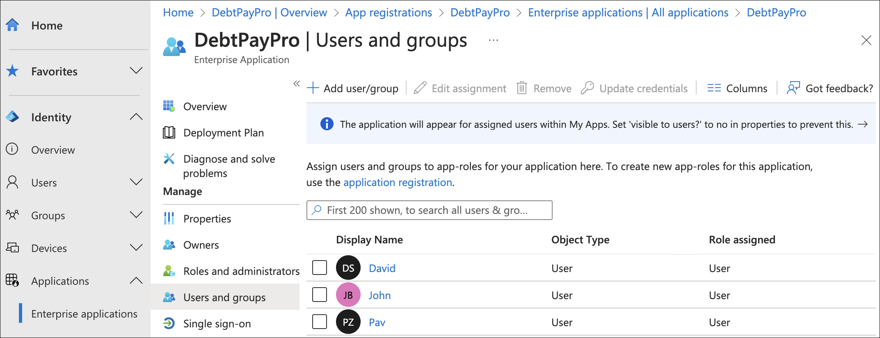Follow the arrow at end of info banner
Screen dimensions: 880x338
coord(863,124)
